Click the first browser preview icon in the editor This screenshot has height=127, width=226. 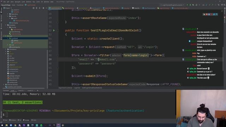tap(204, 14)
